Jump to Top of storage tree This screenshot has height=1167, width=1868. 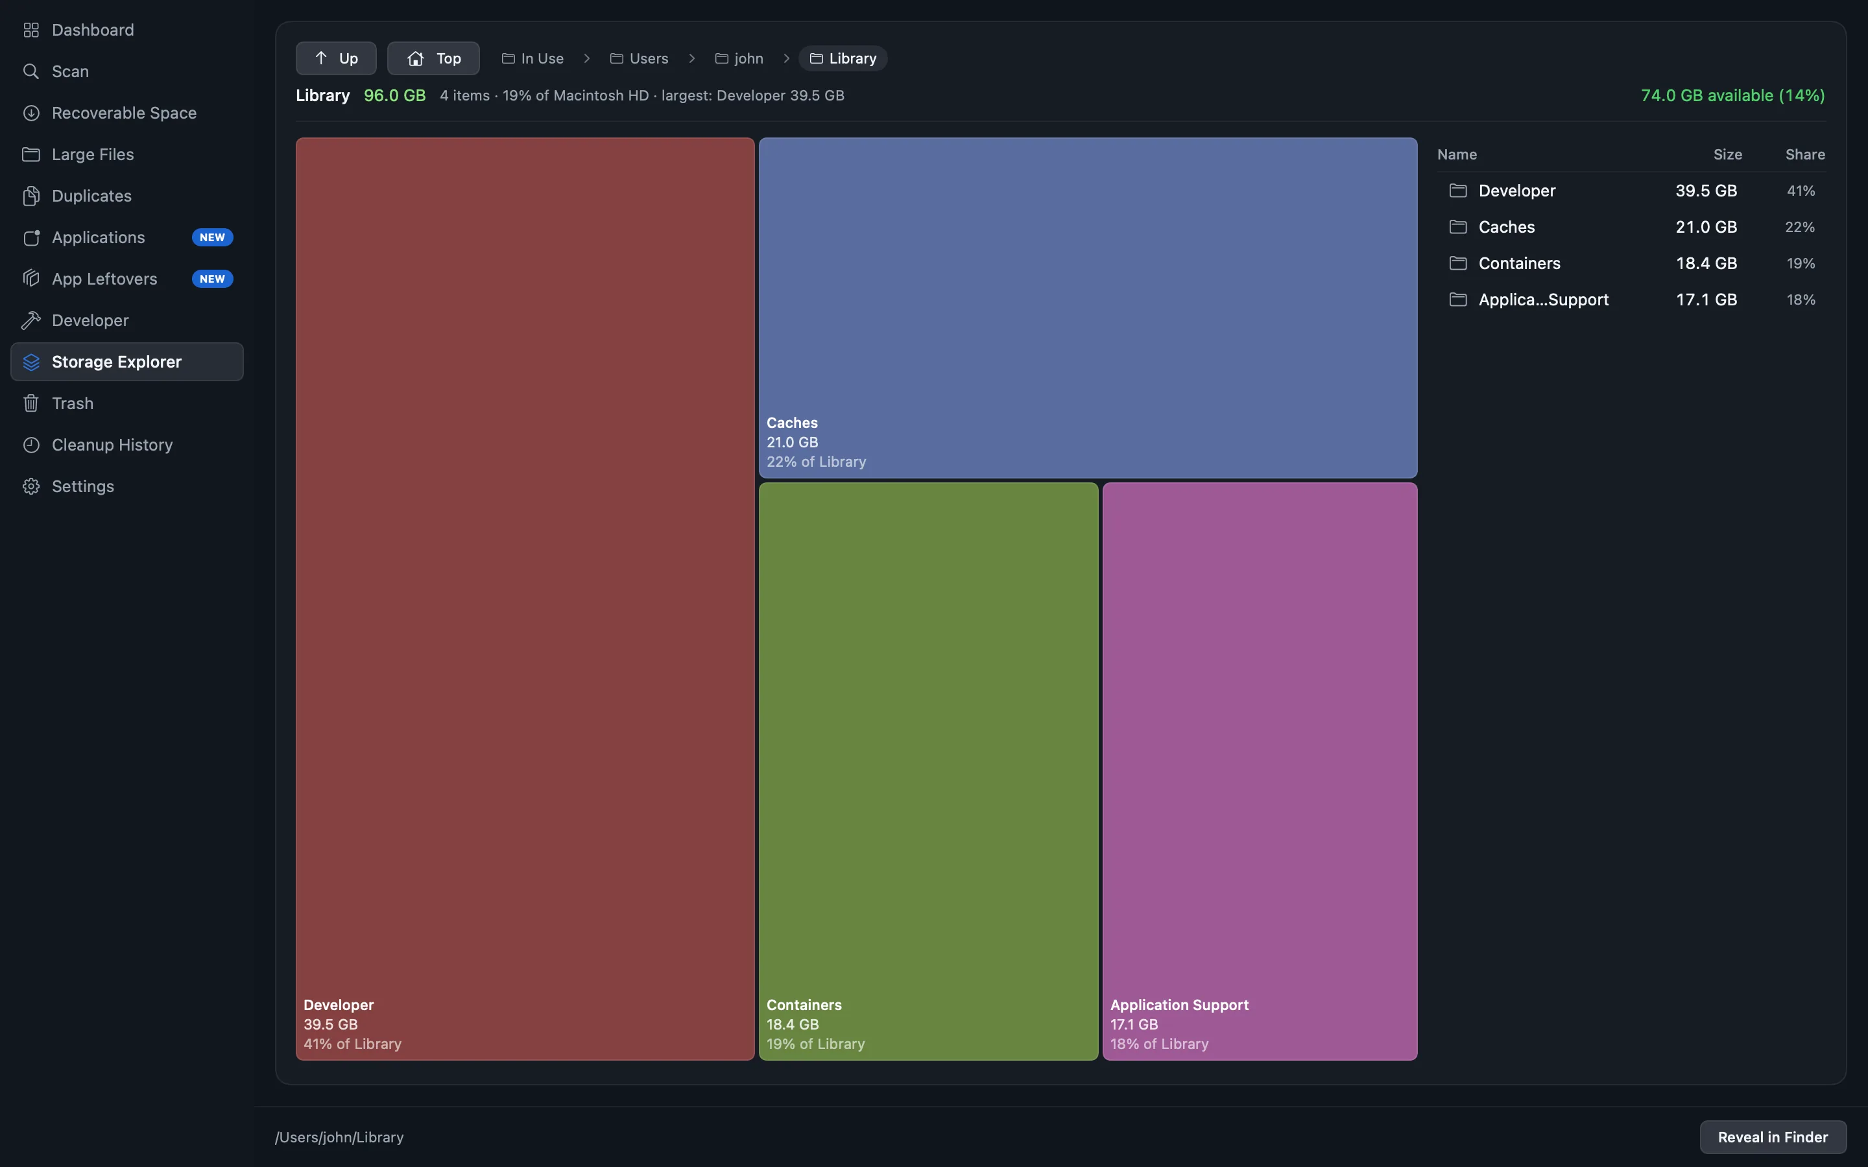tap(433, 58)
